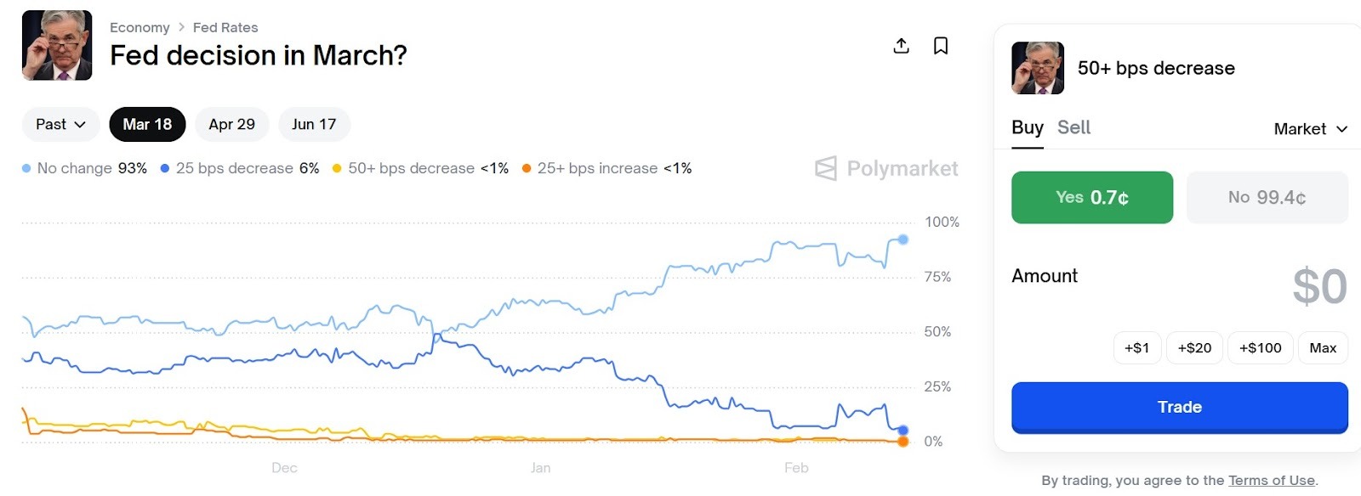This screenshot has height=496, width=1361.
Task: Click the $0 amount field
Action: (x=1318, y=286)
